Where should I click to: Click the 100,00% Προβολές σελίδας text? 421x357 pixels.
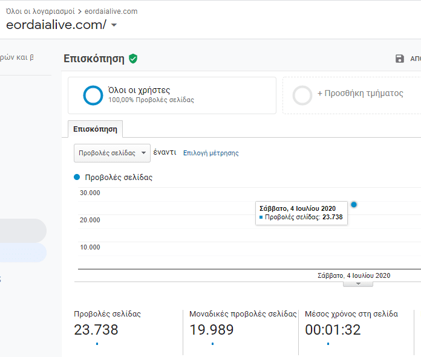(151, 100)
